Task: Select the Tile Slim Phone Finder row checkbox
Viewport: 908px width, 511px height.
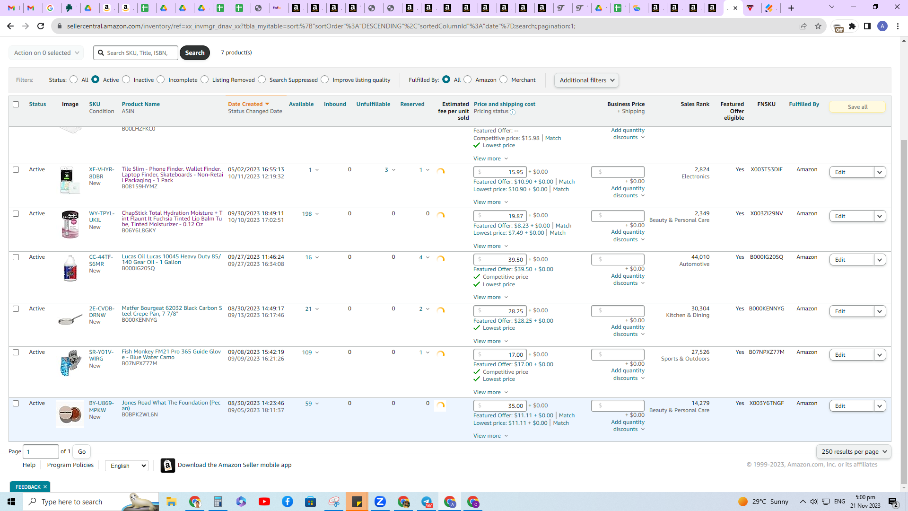Action: pyautogui.click(x=16, y=169)
